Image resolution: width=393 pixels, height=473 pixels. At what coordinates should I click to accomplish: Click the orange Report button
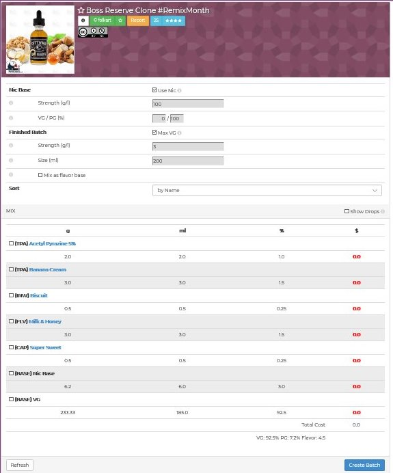click(138, 21)
